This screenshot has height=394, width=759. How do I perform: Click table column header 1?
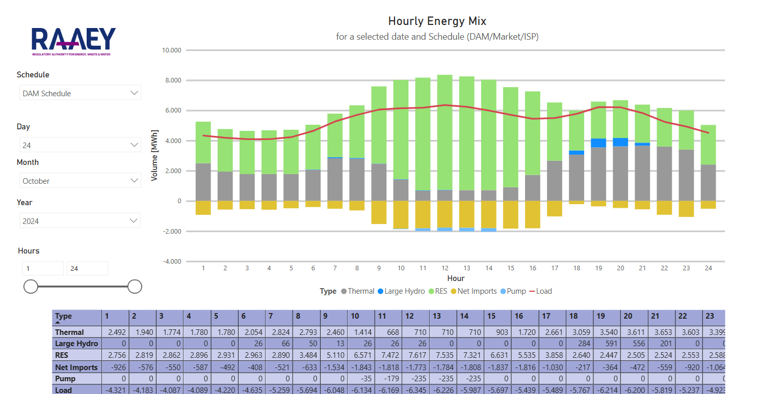(115, 318)
